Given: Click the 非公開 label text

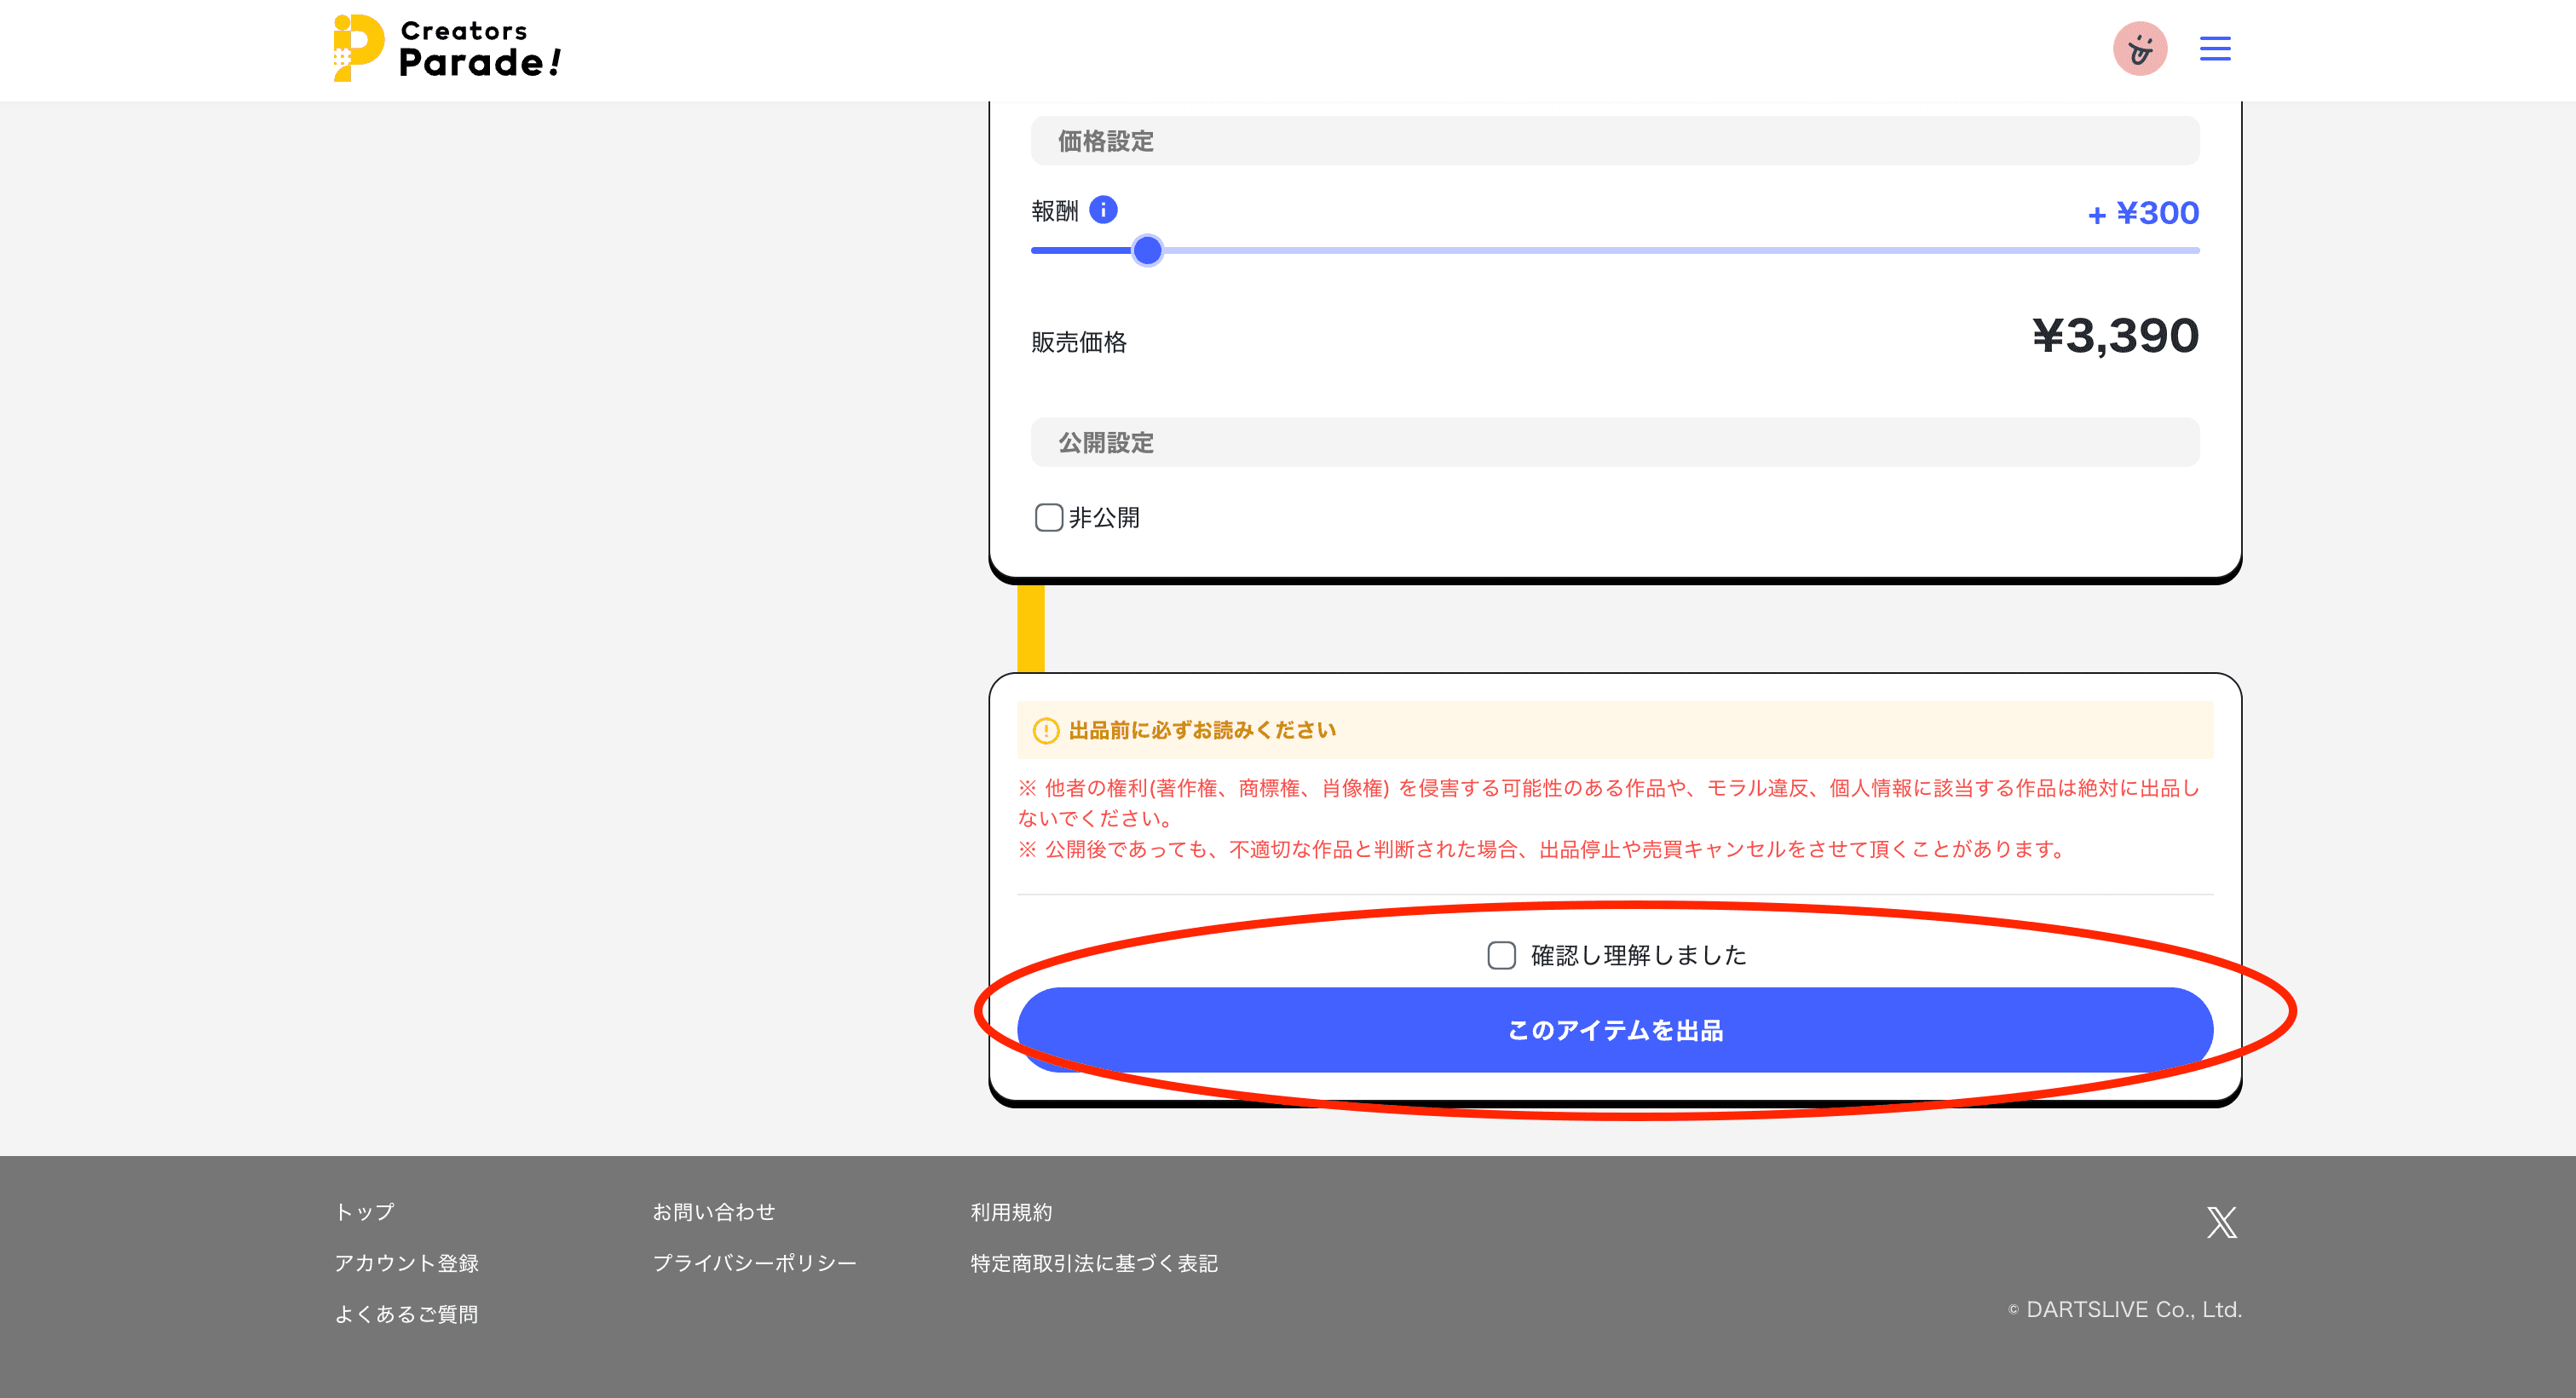Looking at the screenshot, I should click(x=1103, y=517).
